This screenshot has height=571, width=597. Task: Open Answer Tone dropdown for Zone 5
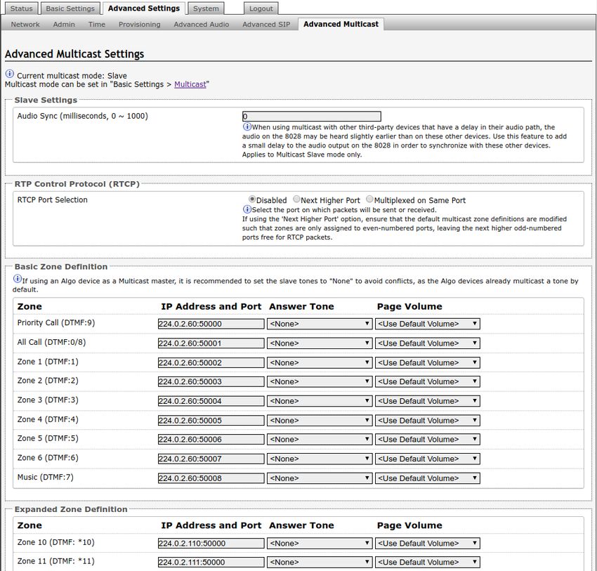[x=320, y=440]
